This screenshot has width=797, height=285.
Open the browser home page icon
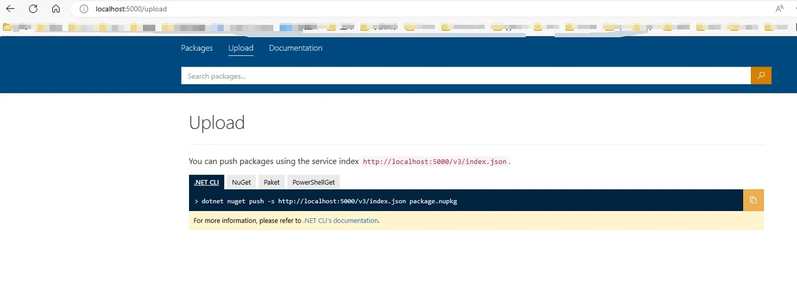pyautogui.click(x=56, y=9)
